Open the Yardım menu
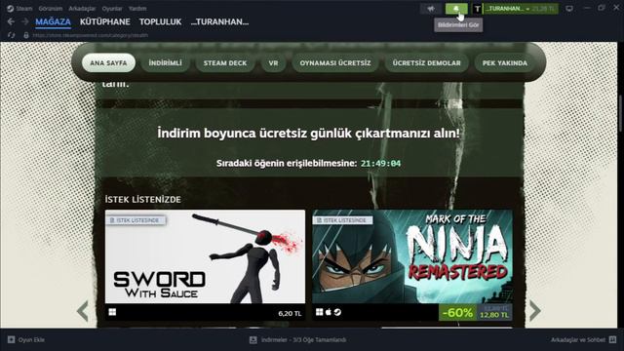Screen dimensions: 624x351 point(137,9)
